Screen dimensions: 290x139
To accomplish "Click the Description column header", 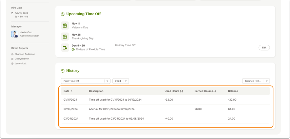I will 96,91.
